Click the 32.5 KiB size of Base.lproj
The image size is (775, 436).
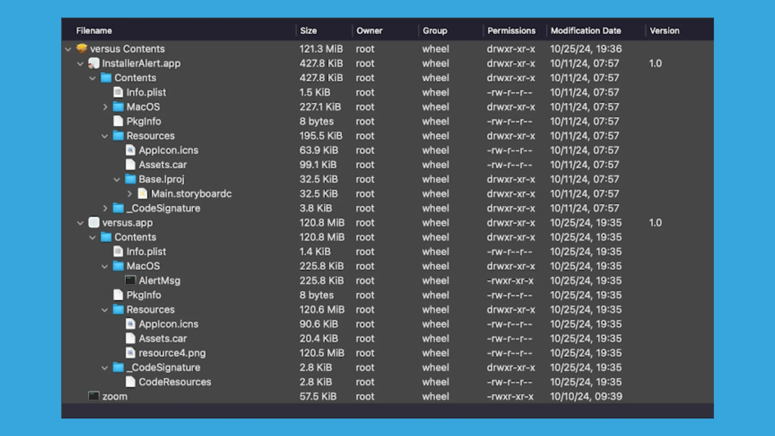tap(318, 179)
